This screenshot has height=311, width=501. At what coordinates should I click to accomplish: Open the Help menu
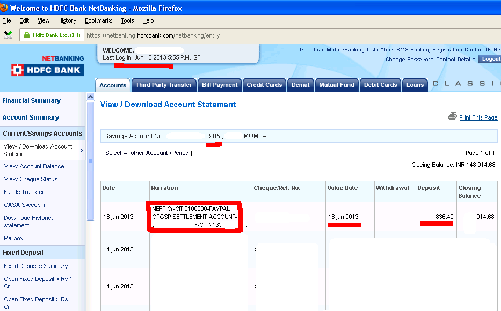(x=148, y=20)
